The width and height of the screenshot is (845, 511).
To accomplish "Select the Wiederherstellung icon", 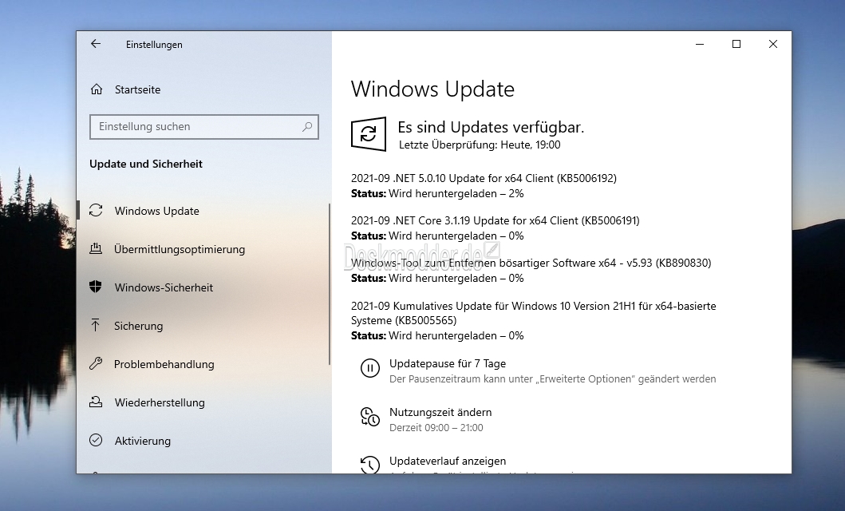I will (96, 402).
